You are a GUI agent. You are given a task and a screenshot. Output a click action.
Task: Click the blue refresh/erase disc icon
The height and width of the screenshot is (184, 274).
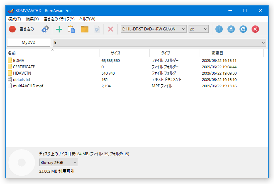243,29
